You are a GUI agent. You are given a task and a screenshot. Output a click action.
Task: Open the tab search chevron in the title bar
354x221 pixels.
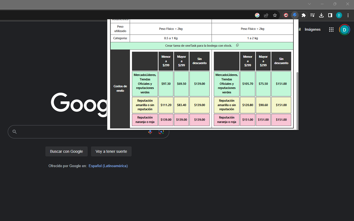coord(309,4)
